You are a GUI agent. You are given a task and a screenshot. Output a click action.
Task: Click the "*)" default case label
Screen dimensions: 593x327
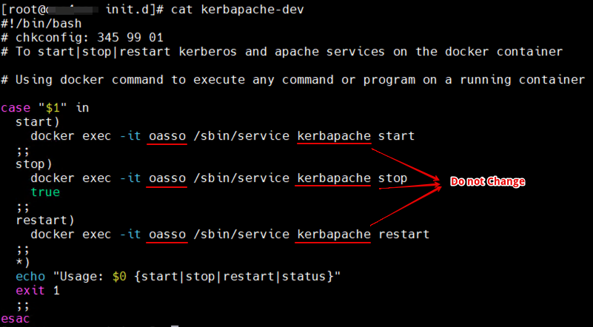tap(22, 262)
